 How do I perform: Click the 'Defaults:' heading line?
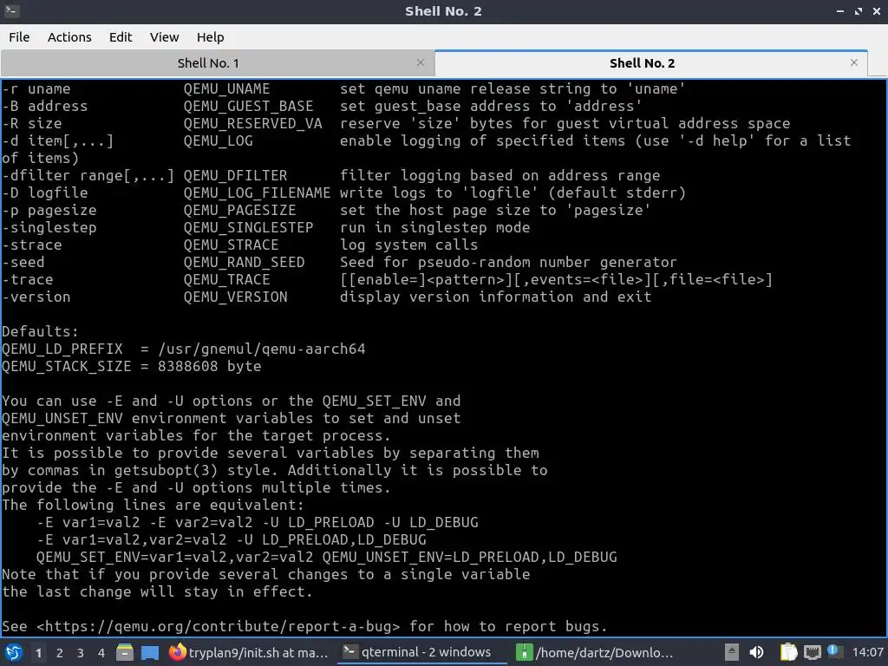40,331
